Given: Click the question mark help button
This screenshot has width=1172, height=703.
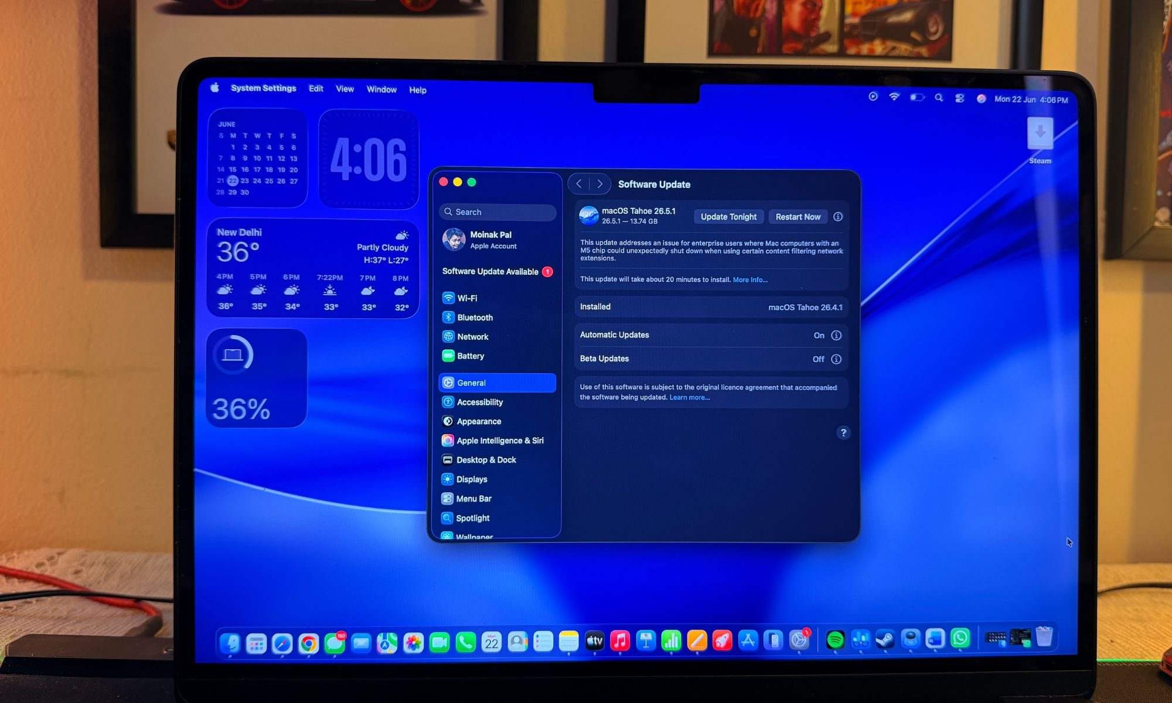Looking at the screenshot, I should [843, 433].
